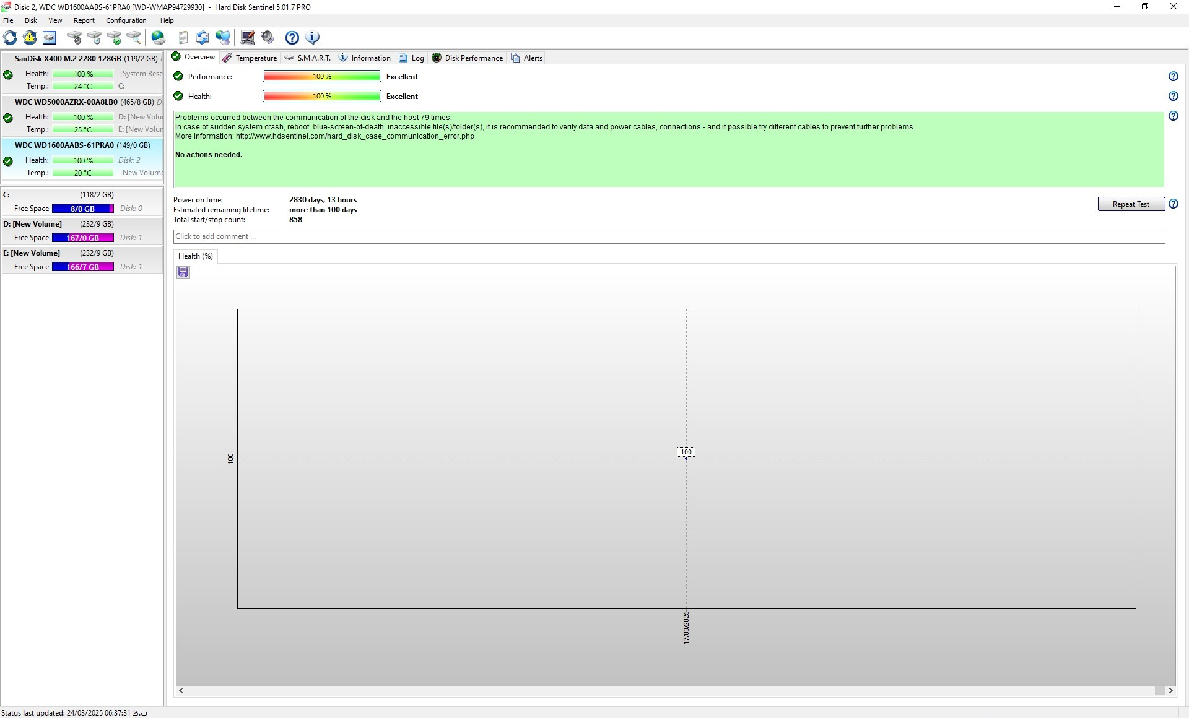Viewport: 1189px width, 718px height.
Task: Click the blue arrows send report icon
Action: [203, 38]
